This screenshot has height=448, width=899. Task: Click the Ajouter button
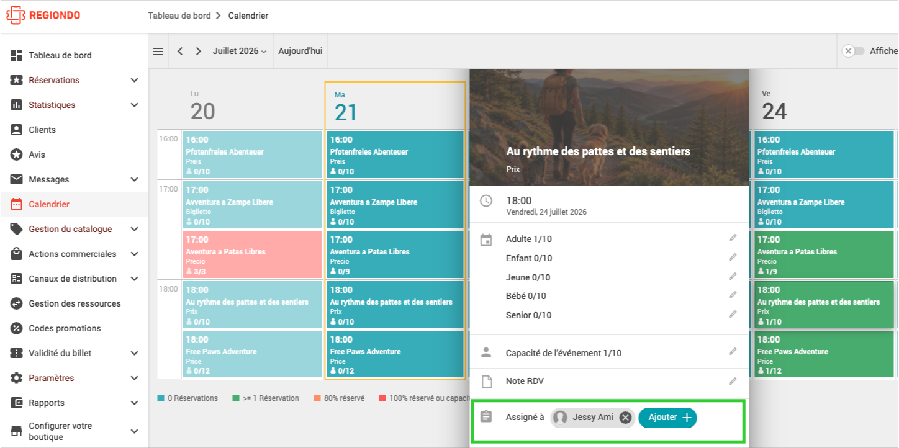pos(668,418)
